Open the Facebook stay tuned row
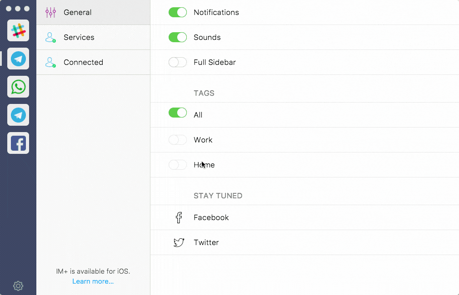The width and height of the screenshot is (459, 295). click(304, 217)
